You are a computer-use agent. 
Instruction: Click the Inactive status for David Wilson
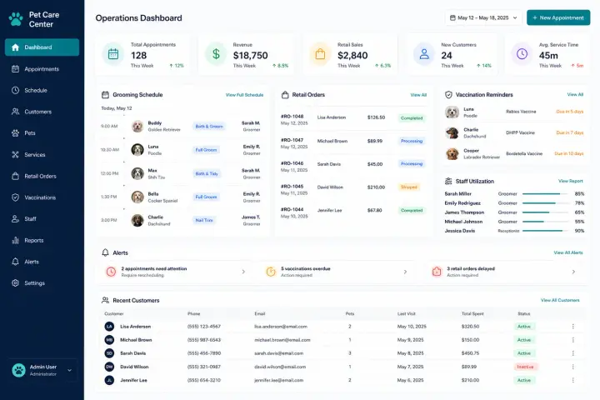tap(525, 367)
